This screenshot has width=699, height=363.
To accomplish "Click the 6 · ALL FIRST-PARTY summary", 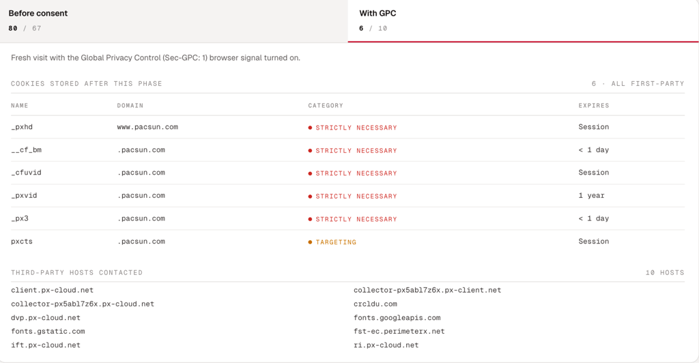I will tap(638, 84).
